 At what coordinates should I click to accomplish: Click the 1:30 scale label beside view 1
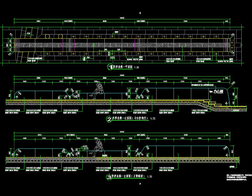coord(137,67)
